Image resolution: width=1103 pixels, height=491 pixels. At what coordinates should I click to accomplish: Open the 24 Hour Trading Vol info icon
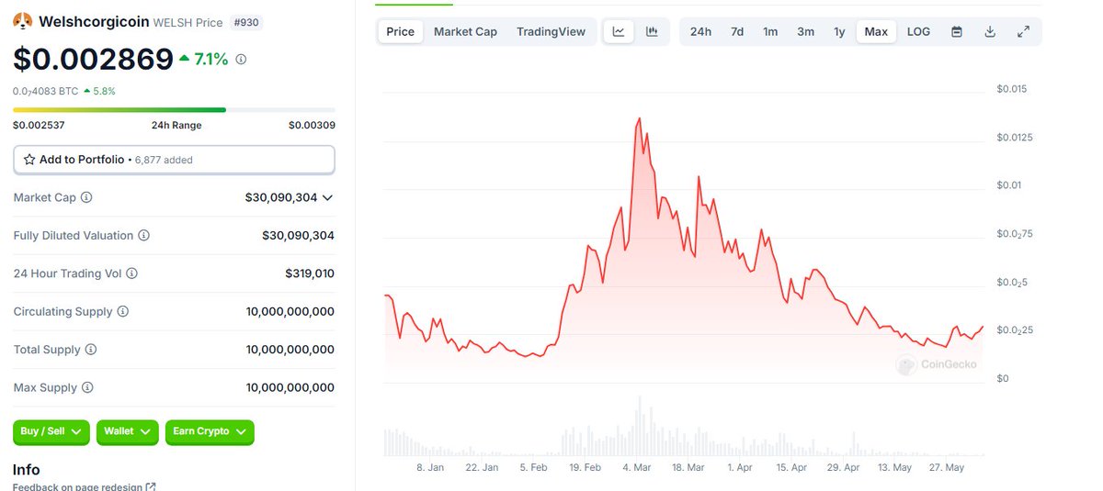point(131,273)
